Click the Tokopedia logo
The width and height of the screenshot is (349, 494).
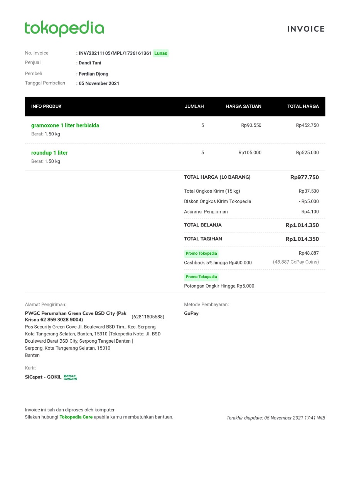point(64,29)
